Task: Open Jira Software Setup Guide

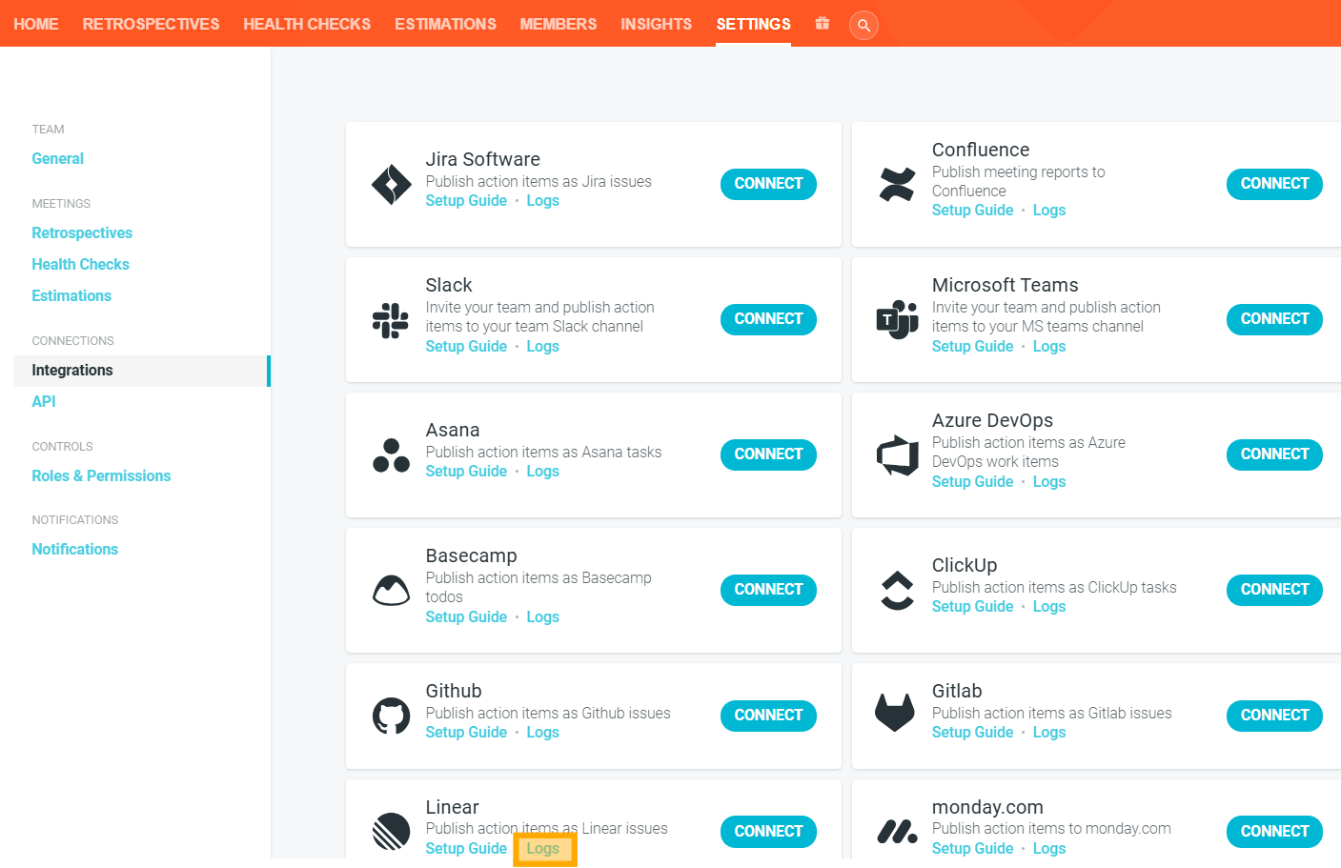Action: tap(466, 201)
